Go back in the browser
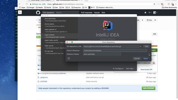This screenshot has height=100, width=178. point(20,4)
